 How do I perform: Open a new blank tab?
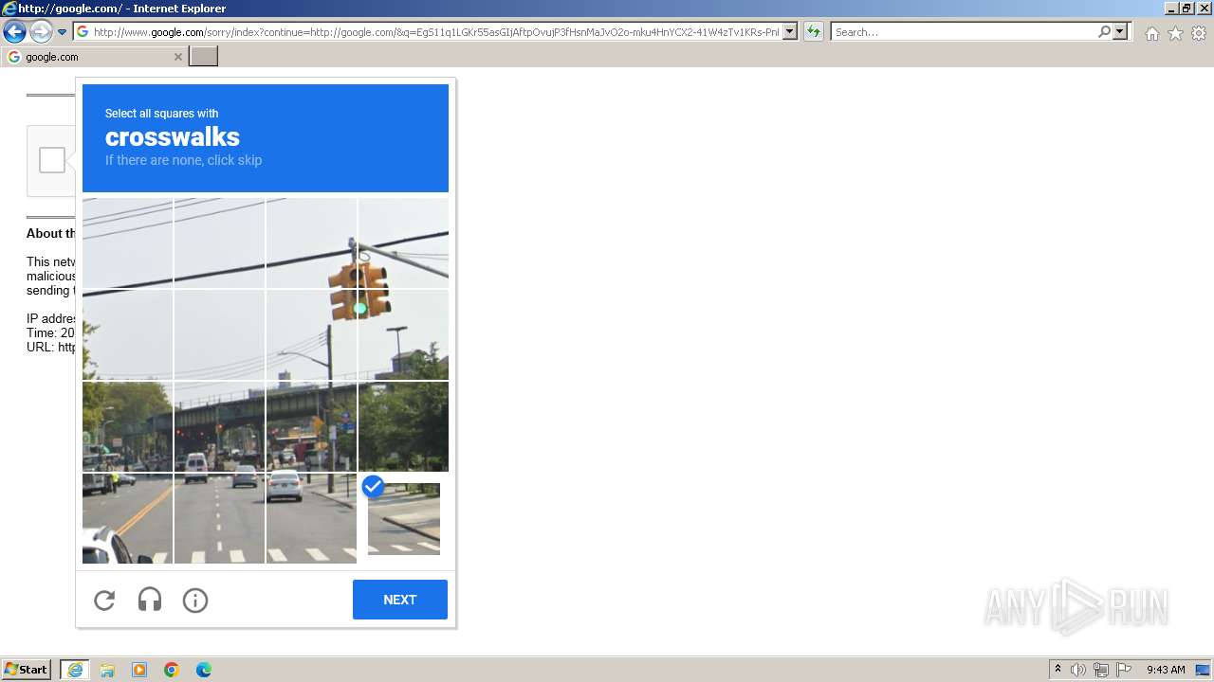pos(204,57)
